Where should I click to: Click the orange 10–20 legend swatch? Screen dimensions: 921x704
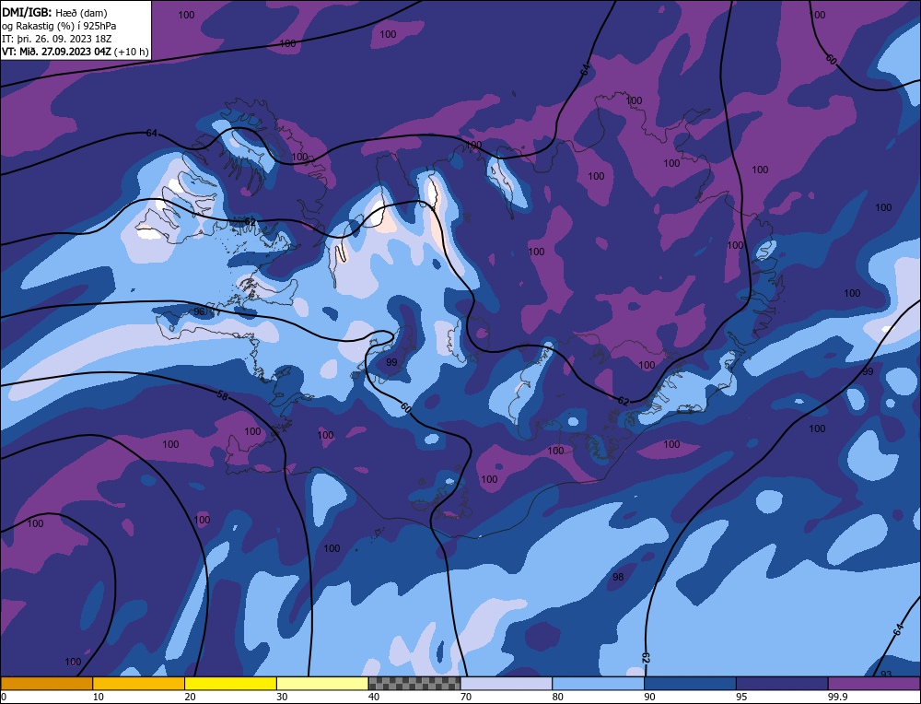[x=139, y=683]
